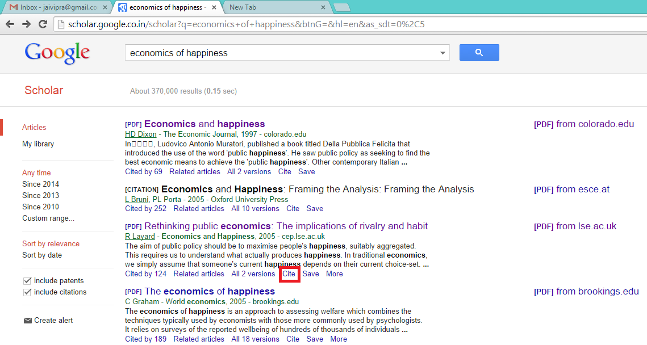Uncheck include citations checkbox
Viewport: 647px width, 345px height.
click(27, 292)
